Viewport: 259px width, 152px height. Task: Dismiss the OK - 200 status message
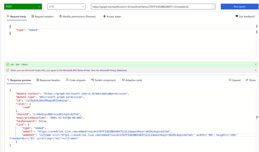(256, 64)
